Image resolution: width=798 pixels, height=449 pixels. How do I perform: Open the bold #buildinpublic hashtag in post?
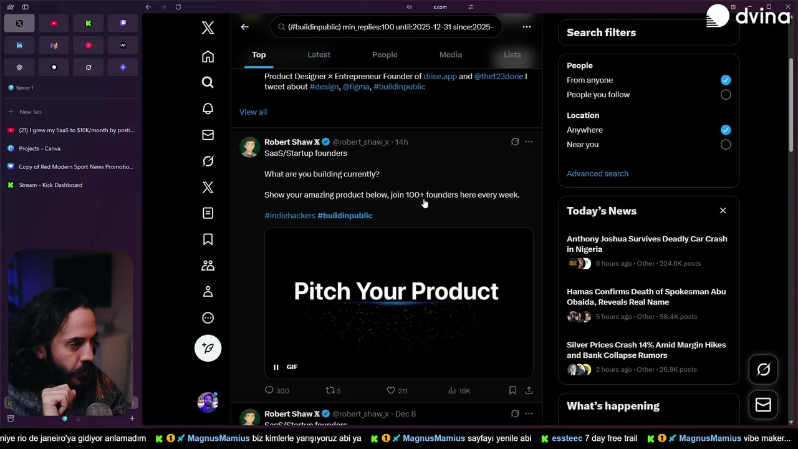(x=345, y=215)
